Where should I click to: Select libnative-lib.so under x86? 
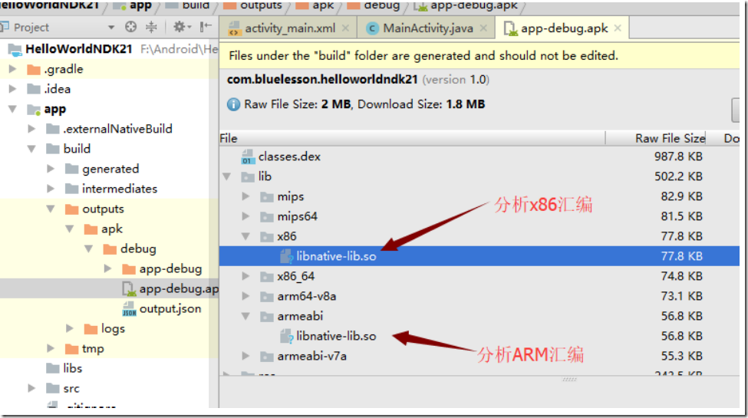(336, 256)
